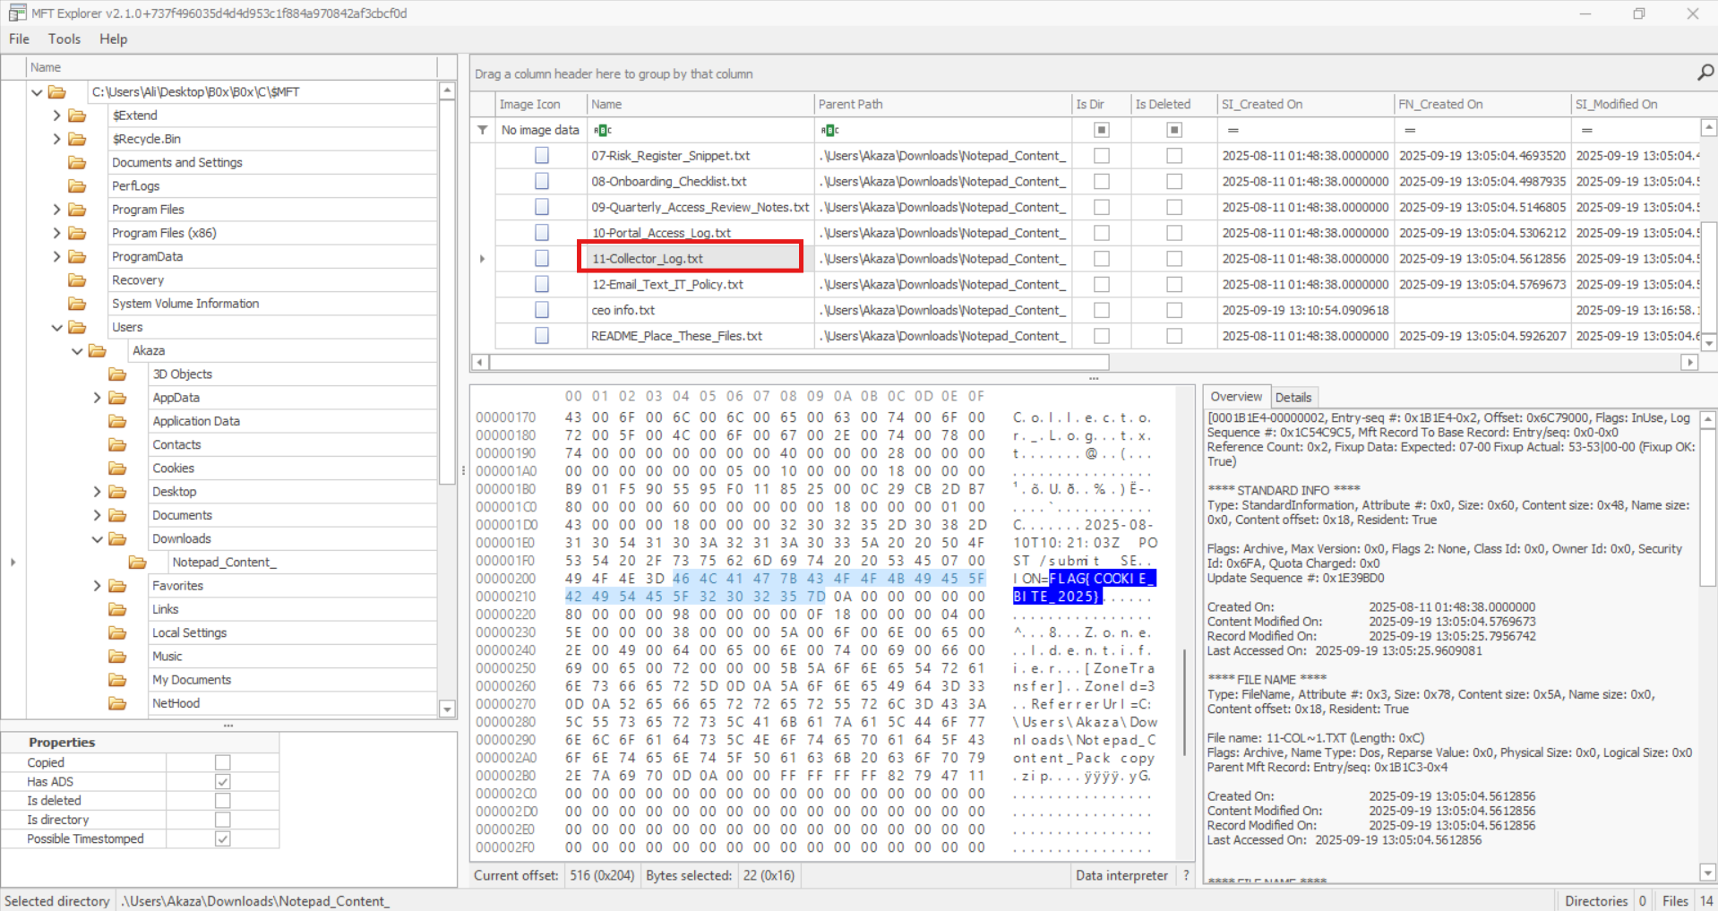Toggle the Possible Timestomped property checkbox
The image size is (1718, 911).
223,838
